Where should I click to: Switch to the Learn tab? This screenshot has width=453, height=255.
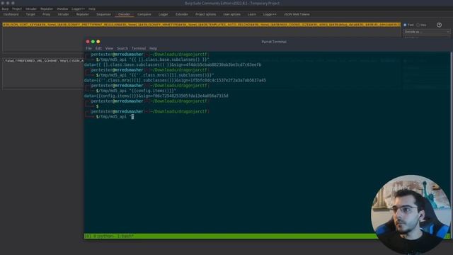(x=252, y=14)
